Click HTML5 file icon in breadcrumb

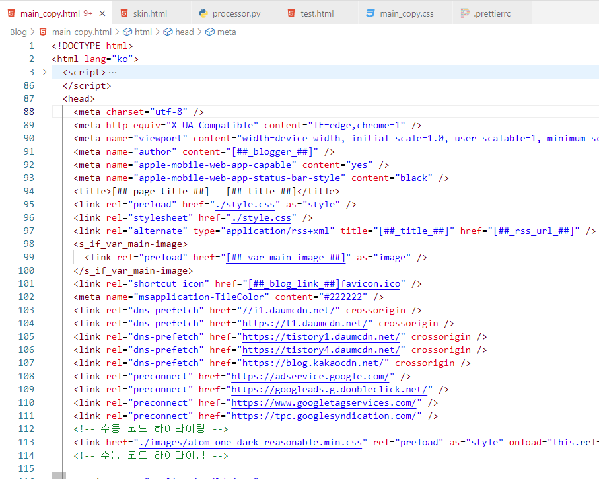click(x=43, y=32)
